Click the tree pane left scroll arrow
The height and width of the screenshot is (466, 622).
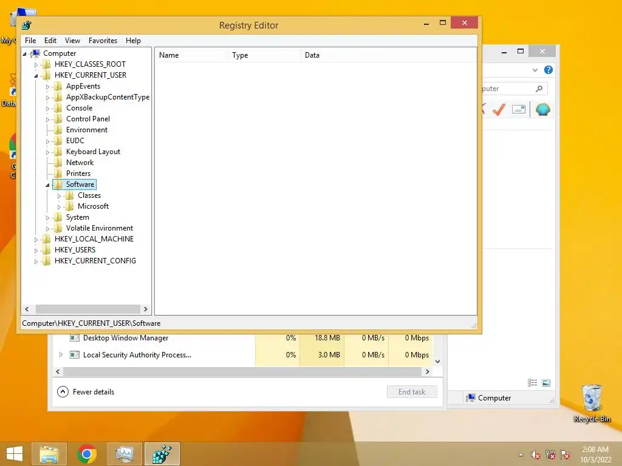coord(27,309)
